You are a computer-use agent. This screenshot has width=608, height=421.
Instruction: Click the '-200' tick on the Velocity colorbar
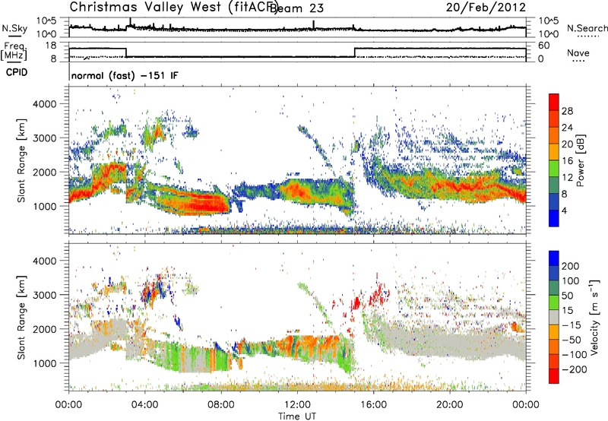tap(575, 369)
